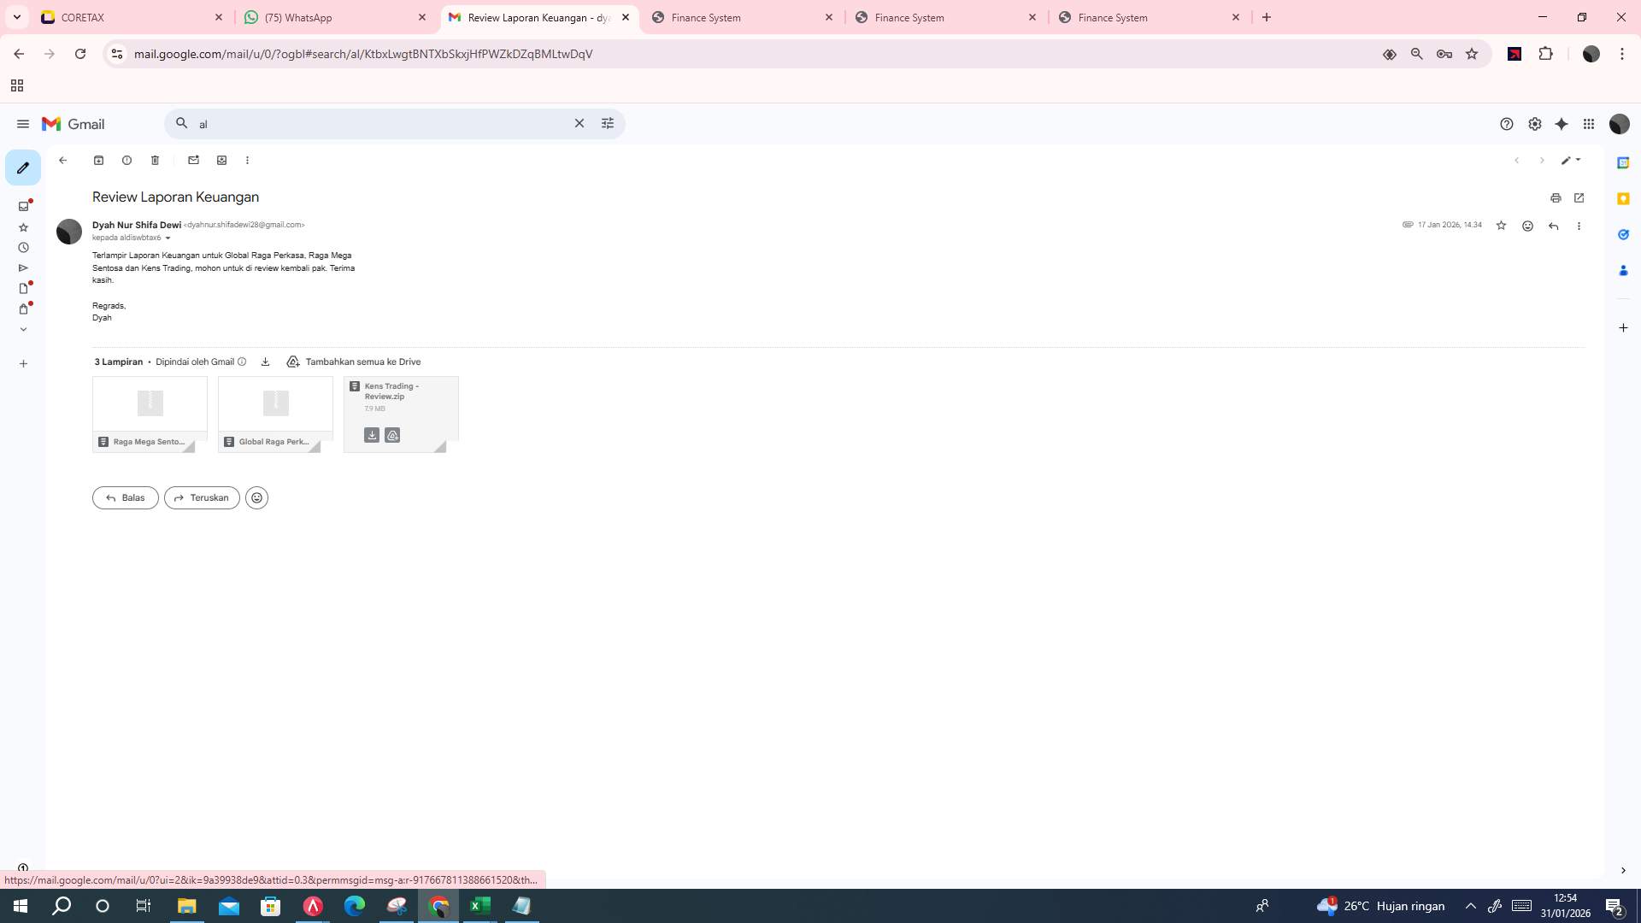Open the email in a new window
This screenshot has height=923, width=1641.
[1579, 197]
